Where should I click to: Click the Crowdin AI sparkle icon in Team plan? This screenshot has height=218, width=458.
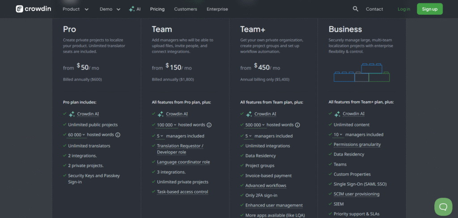161,114
